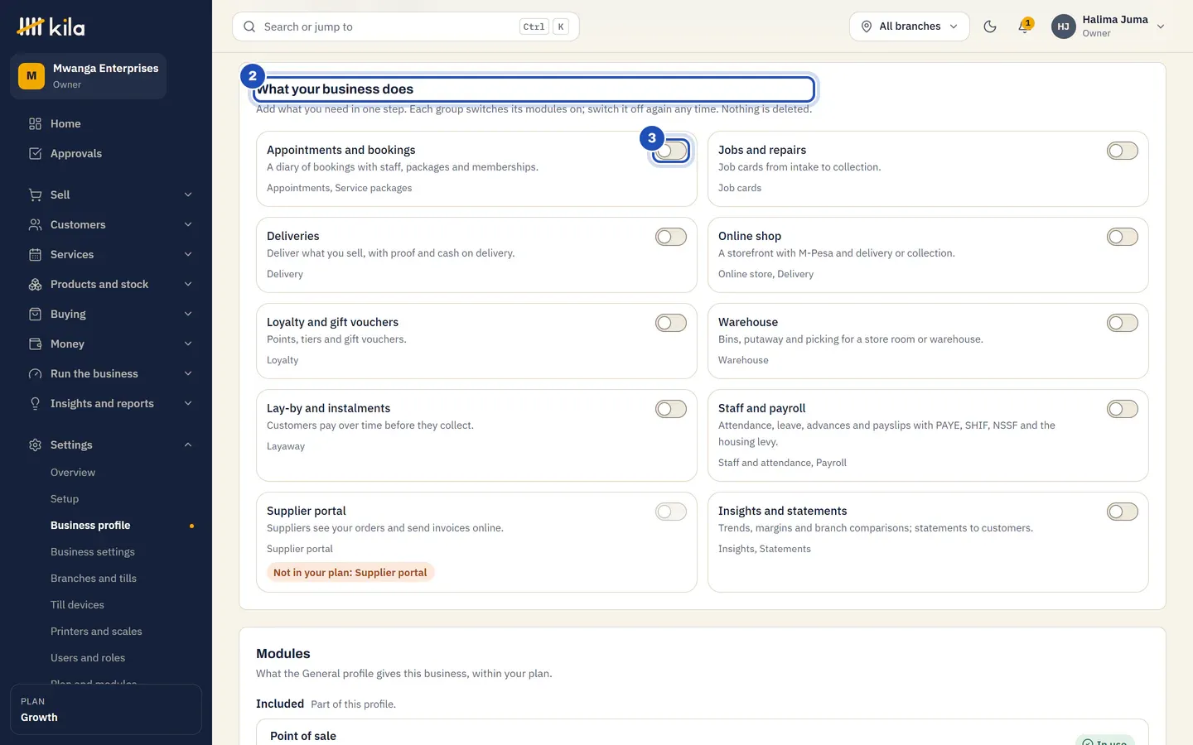Image resolution: width=1193 pixels, height=745 pixels.
Task: Expand the Products and stock chevron
Action: (188, 284)
